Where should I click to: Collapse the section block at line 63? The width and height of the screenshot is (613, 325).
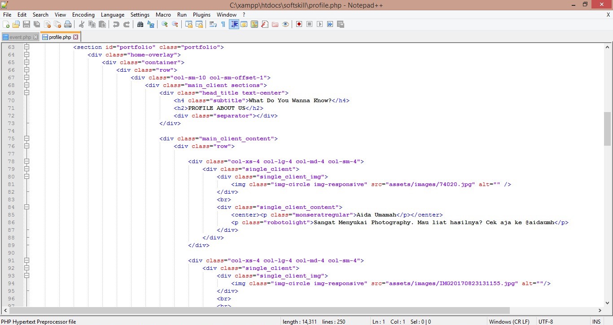[x=26, y=47]
